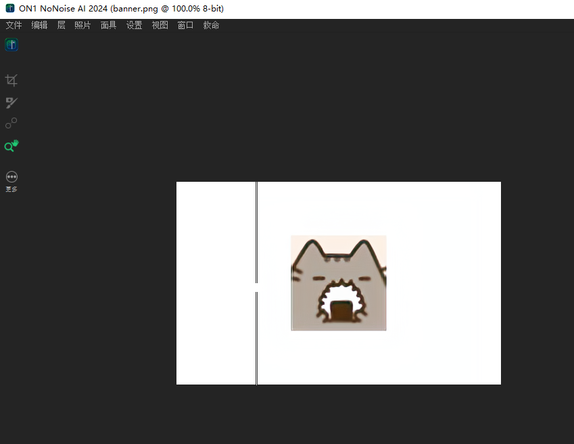Open the 救命 help menu
This screenshot has height=444, width=574.
coord(211,25)
